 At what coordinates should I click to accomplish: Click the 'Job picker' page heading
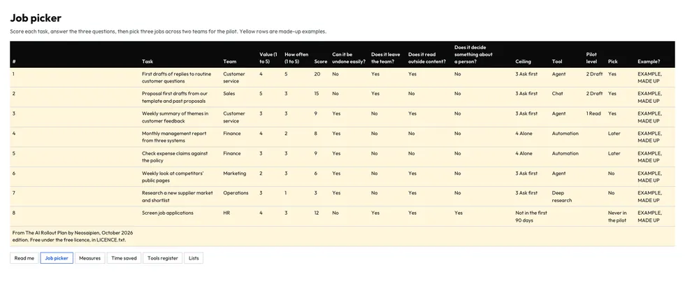(36, 18)
